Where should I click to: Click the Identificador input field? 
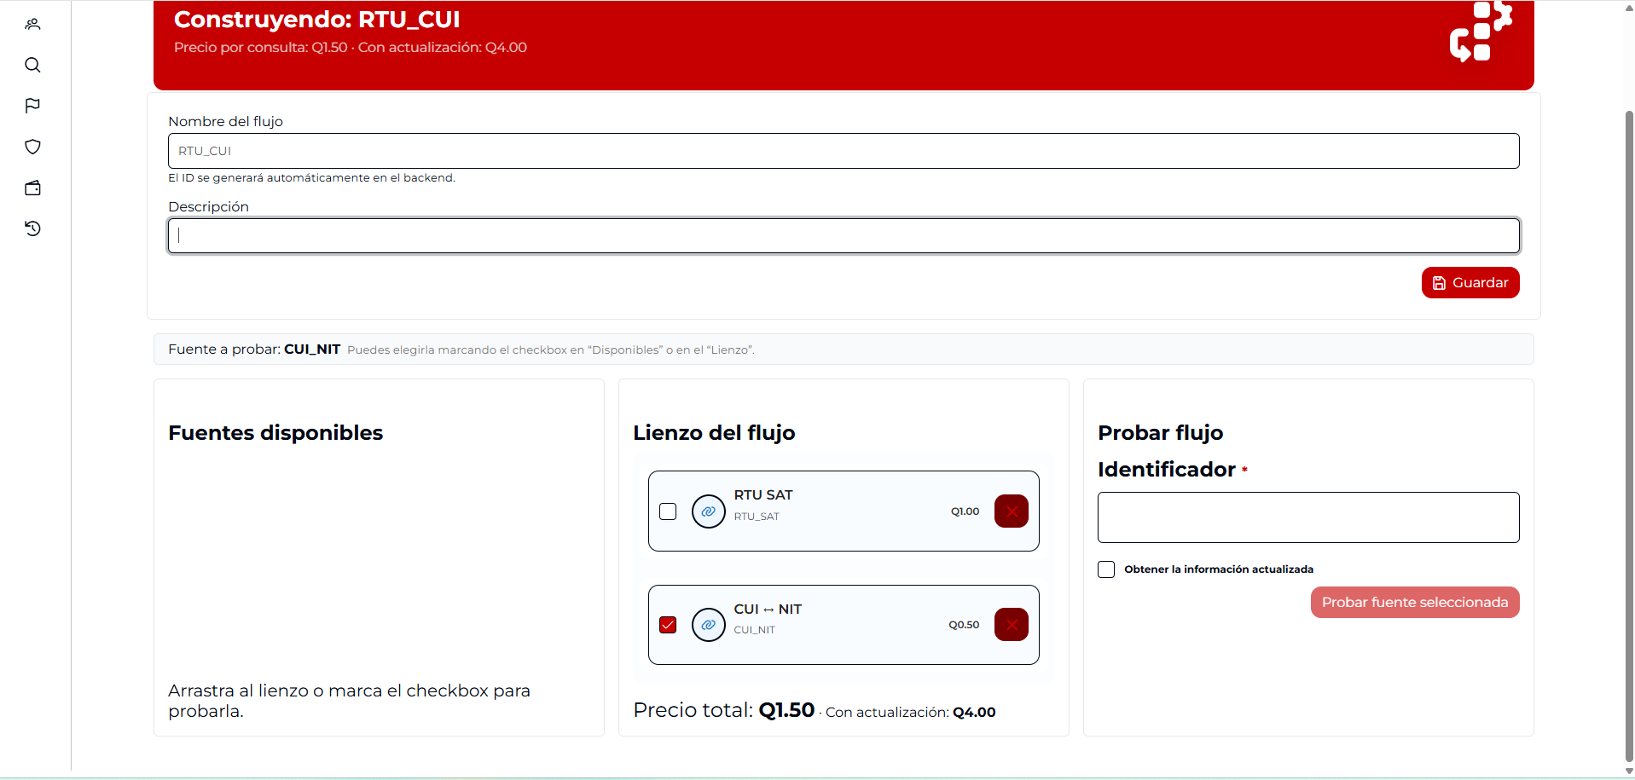1307,517
